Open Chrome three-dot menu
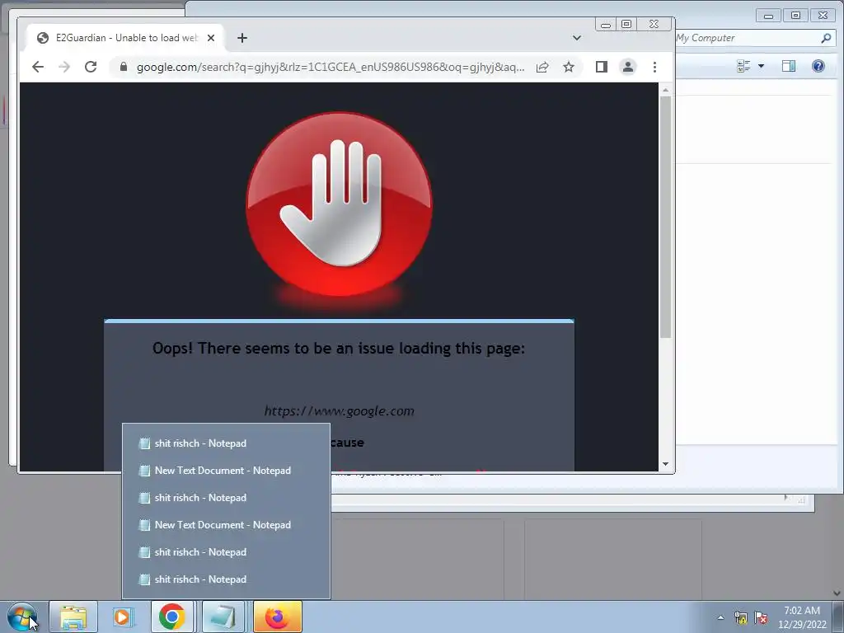This screenshot has width=844, height=633. coord(654,67)
